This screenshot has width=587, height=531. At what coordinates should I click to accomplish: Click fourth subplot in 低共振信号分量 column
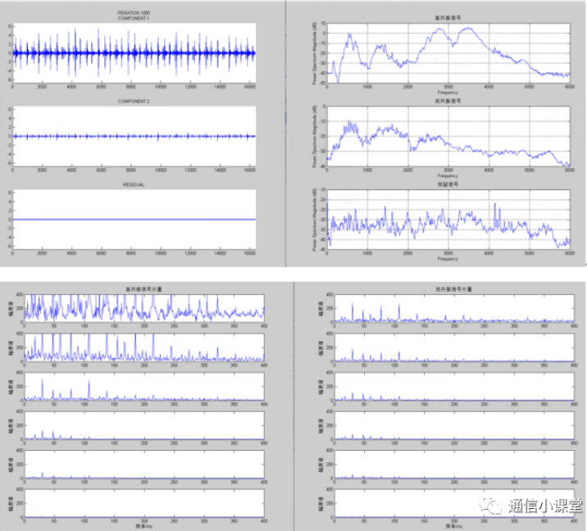click(x=448, y=424)
